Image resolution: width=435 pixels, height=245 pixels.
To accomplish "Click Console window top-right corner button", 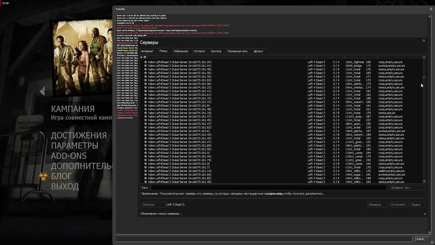I will pyautogui.click(x=431, y=9).
